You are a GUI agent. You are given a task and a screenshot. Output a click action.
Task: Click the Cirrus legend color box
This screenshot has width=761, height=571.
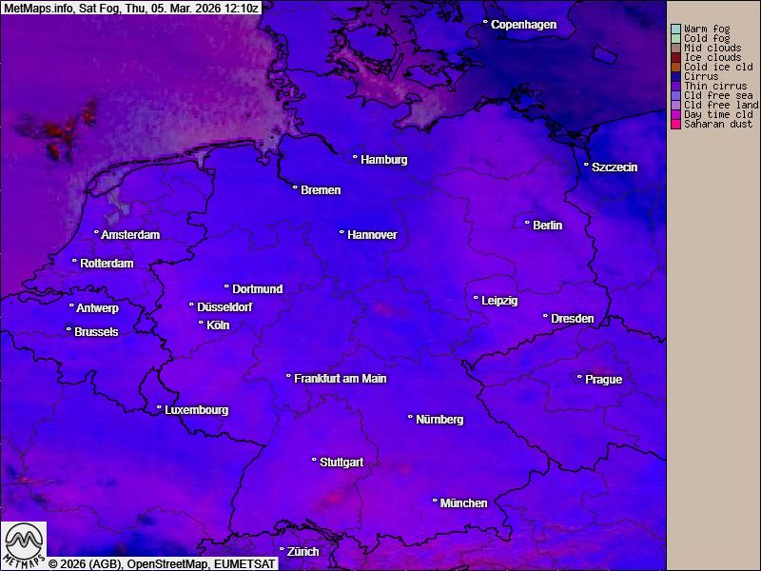point(675,77)
